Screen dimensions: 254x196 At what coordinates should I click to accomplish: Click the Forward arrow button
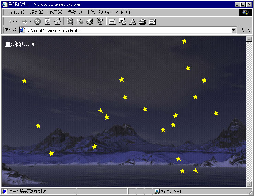[25, 21]
